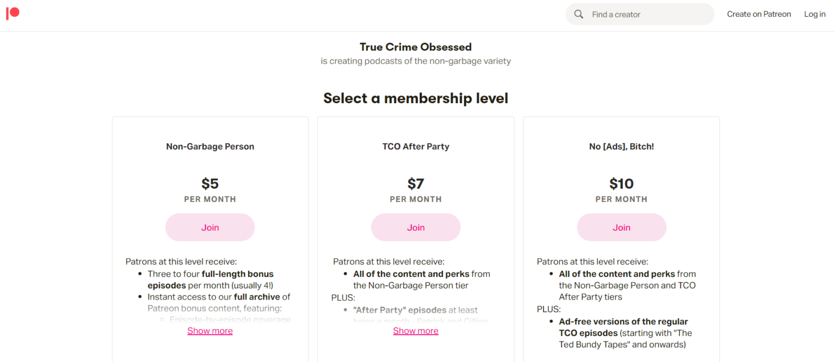Expand Show more under TCO After Party
The height and width of the screenshot is (362, 834).
[x=415, y=331]
